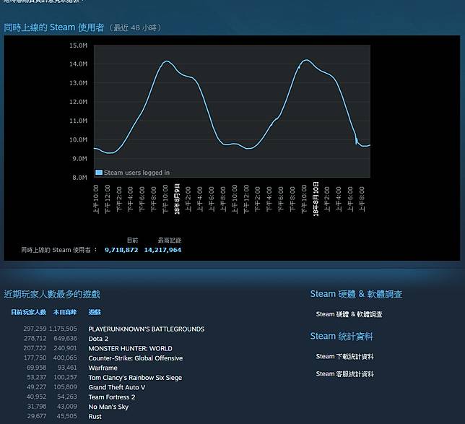The image size is (465, 424).
Task: Open Steam 下載統計資料 link
Action: (x=345, y=356)
